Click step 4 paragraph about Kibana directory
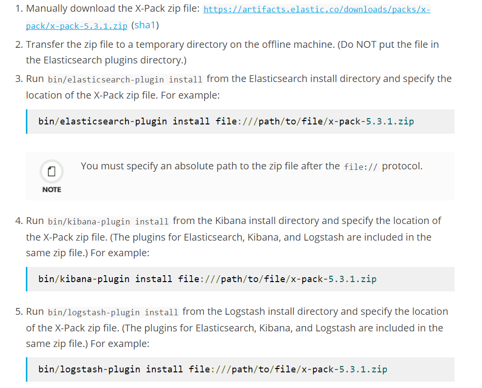The height and width of the screenshot is (388, 482). (x=233, y=237)
